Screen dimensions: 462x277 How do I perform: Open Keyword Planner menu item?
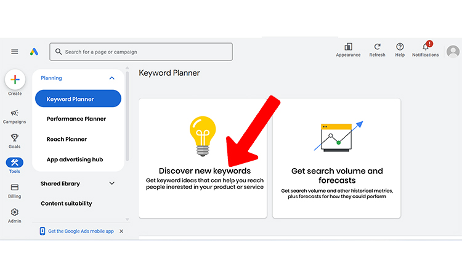(78, 99)
